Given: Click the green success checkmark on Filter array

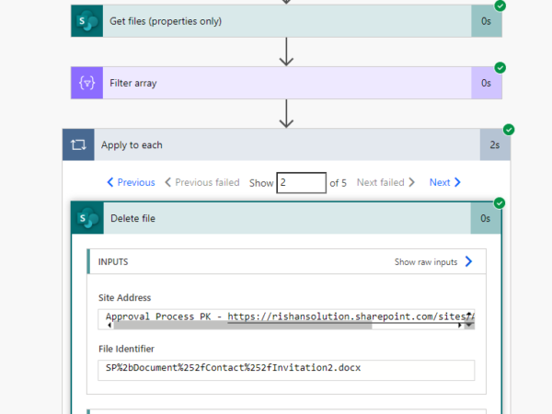Looking at the screenshot, I should tap(500, 68).
